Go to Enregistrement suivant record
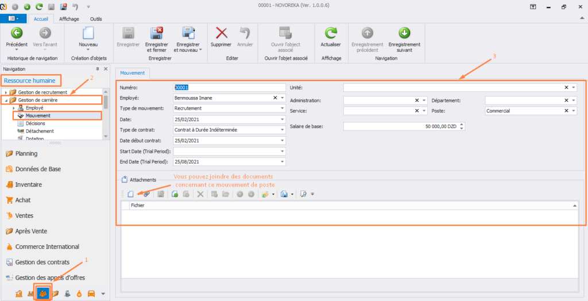The height and width of the screenshot is (301, 588). point(404,40)
